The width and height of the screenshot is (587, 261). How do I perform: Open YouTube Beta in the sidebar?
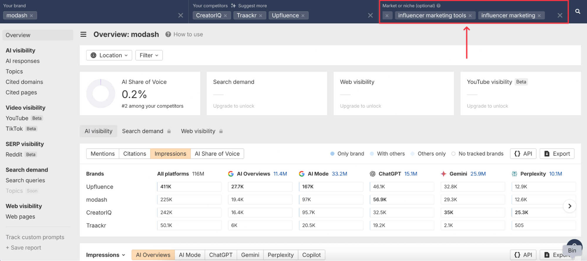[24, 118]
